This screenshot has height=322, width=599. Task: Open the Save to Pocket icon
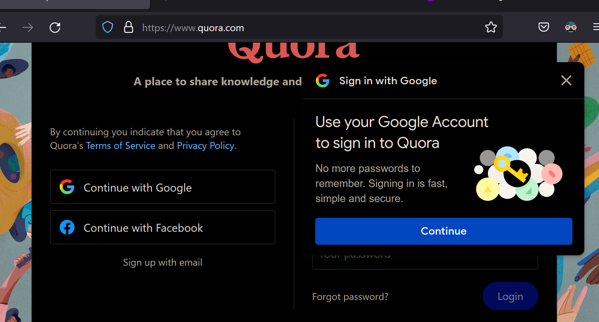click(543, 27)
